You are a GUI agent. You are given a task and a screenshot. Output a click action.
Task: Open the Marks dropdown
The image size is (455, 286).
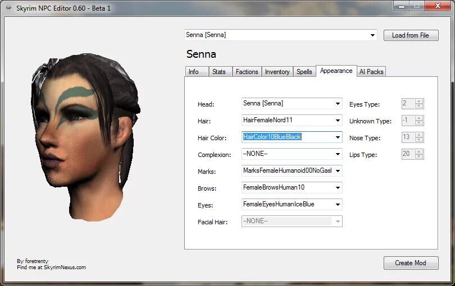(x=292, y=170)
